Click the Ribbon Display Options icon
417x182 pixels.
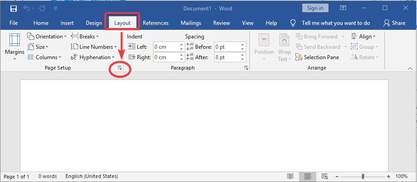point(343,8)
